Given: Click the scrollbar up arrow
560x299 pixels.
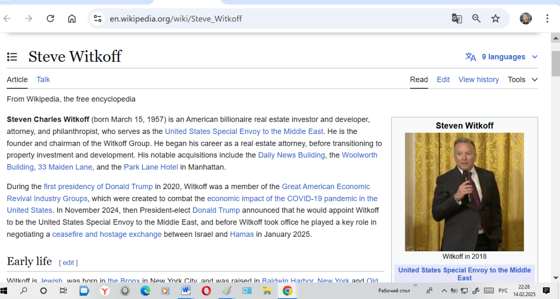Looking at the screenshot, I should click(556, 37).
